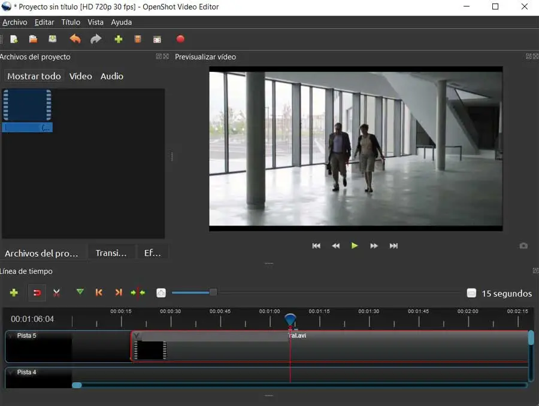Open the Archivo menu
539x406 pixels.
click(x=15, y=22)
